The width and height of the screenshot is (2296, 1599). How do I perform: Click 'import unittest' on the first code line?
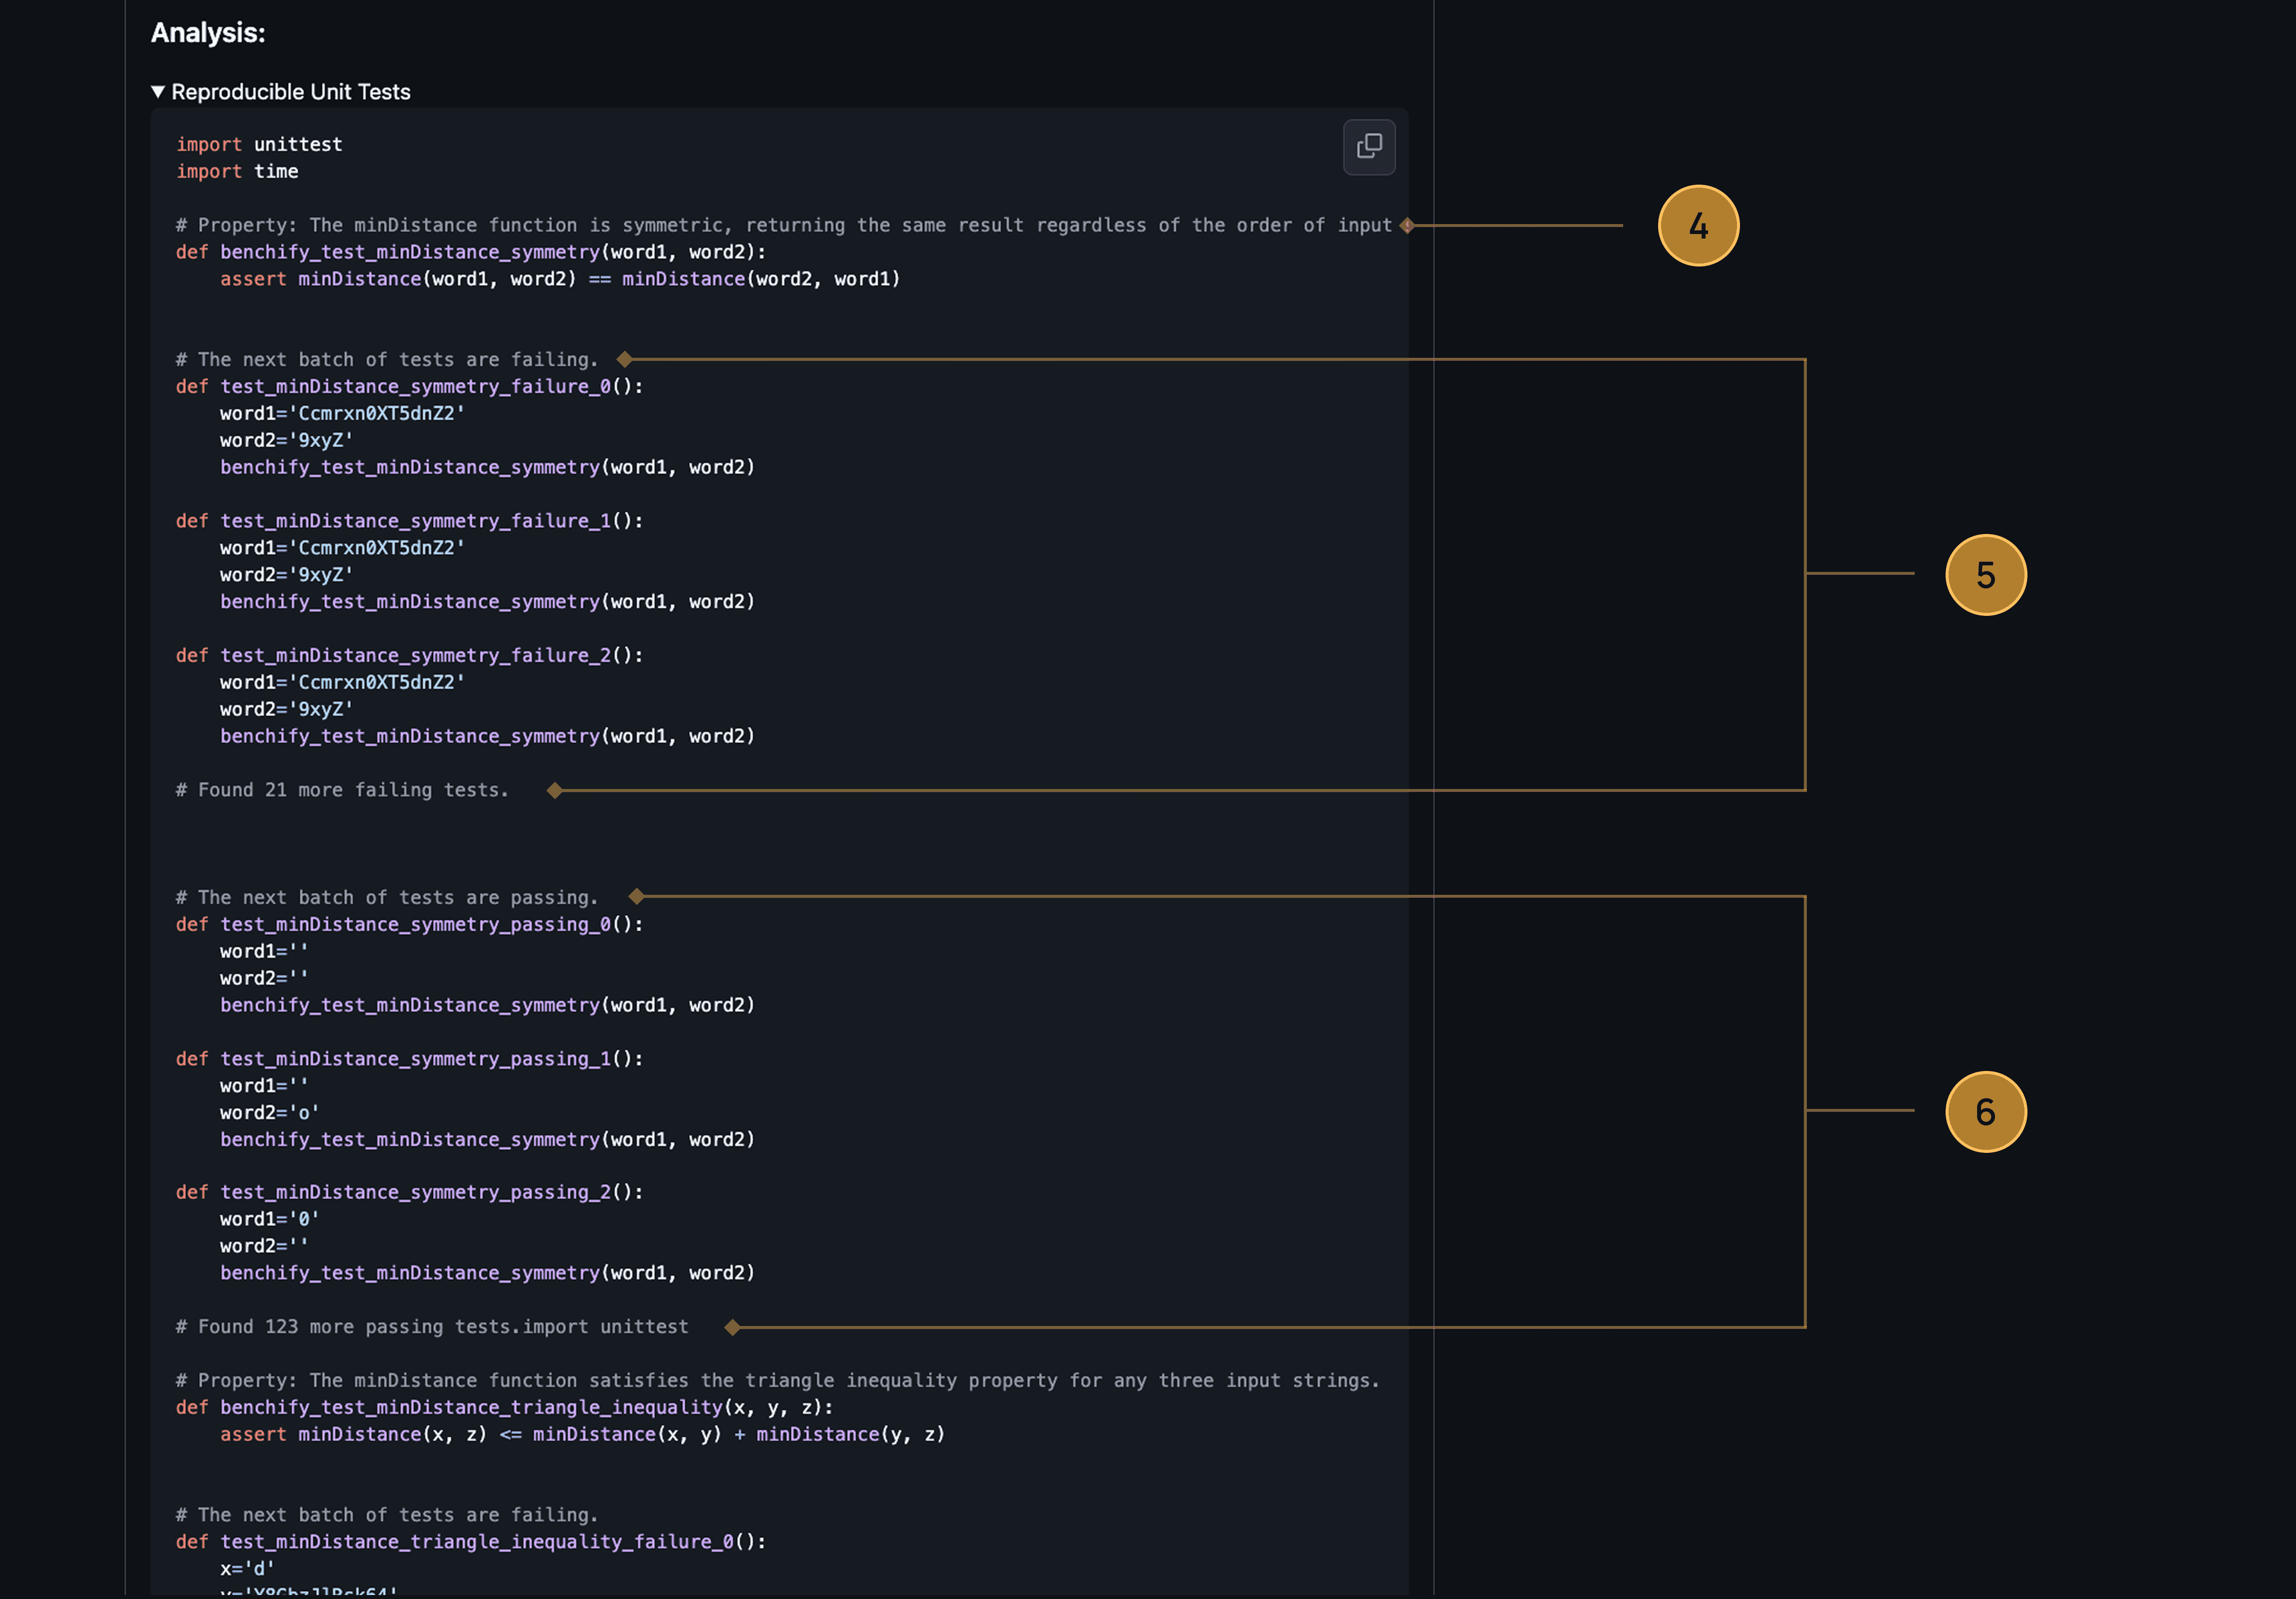pyautogui.click(x=259, y=145)
